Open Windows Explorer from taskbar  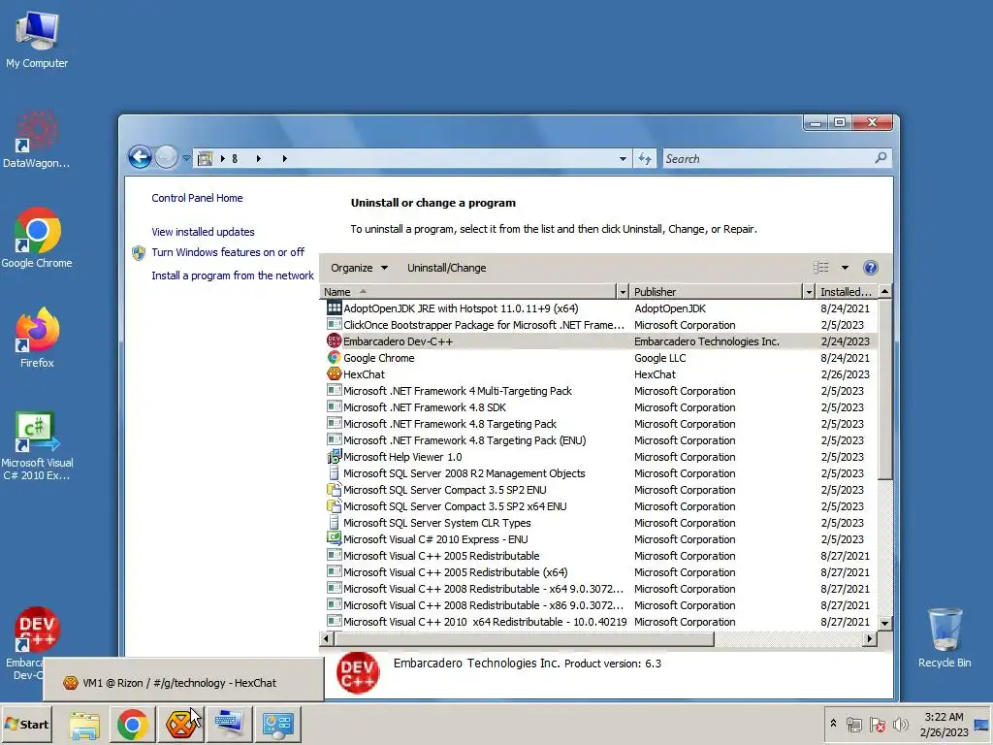point(84,725)
